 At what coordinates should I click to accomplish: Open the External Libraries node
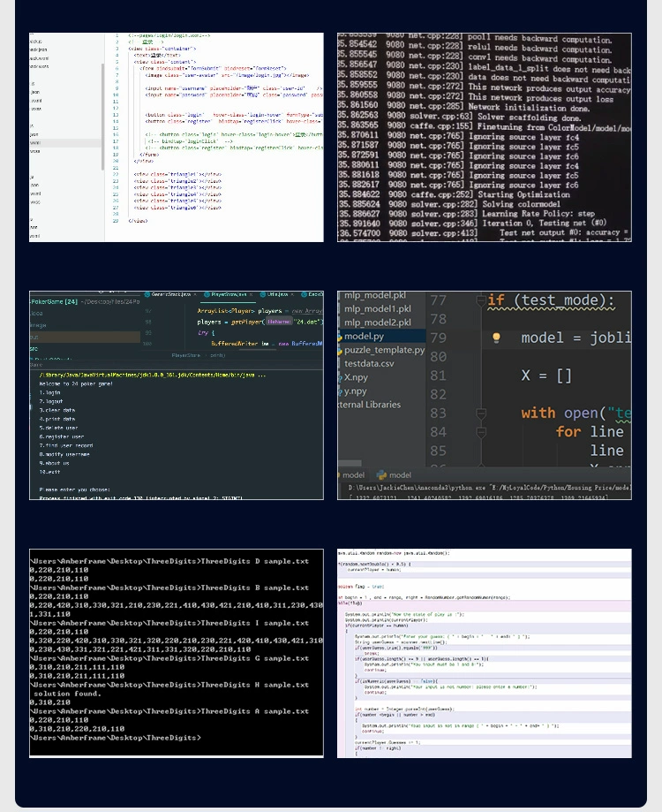coord(369,405)
